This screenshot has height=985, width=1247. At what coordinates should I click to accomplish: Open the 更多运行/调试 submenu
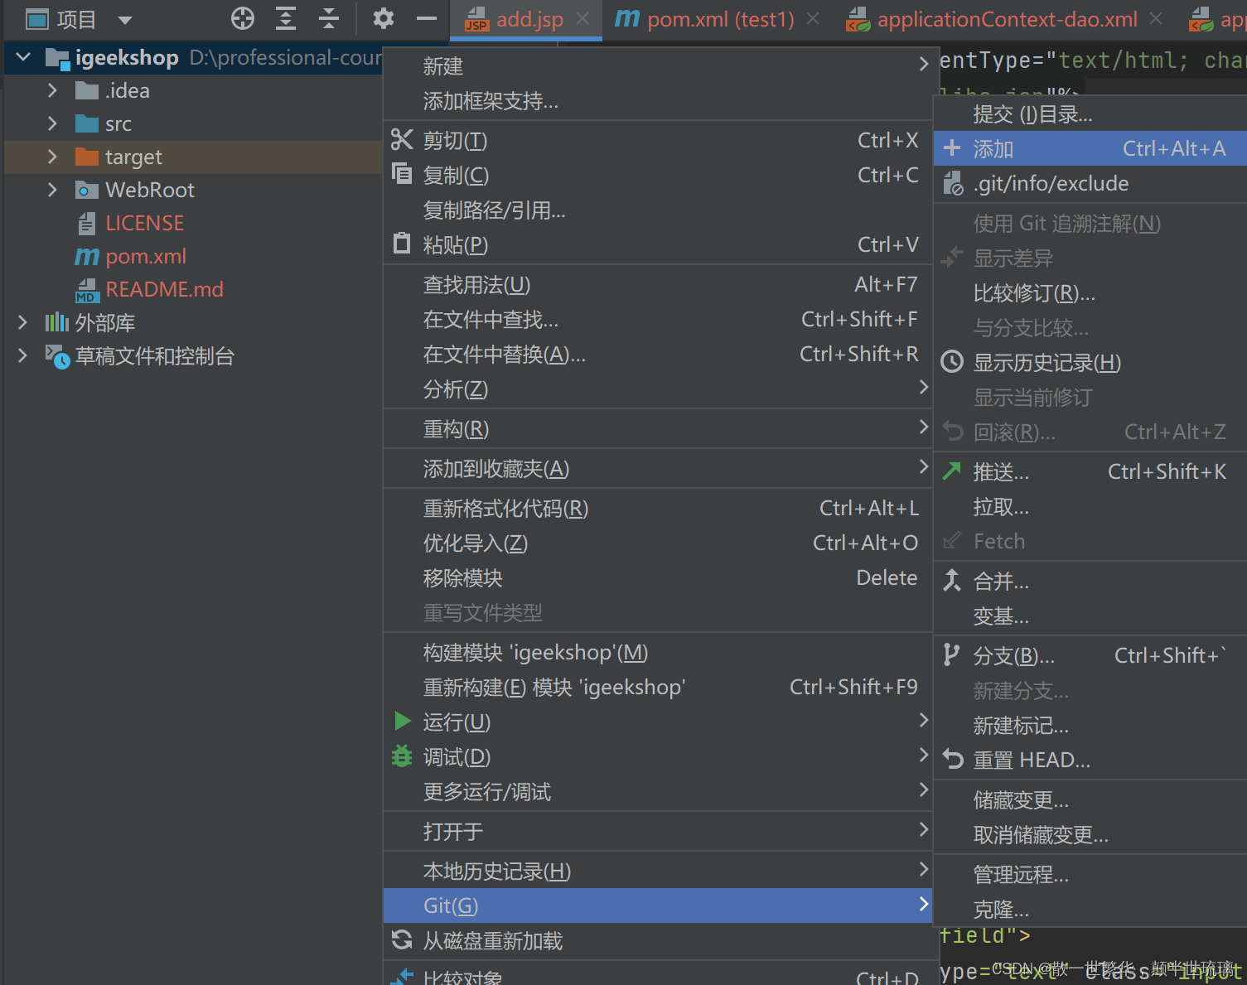(658, 791)
